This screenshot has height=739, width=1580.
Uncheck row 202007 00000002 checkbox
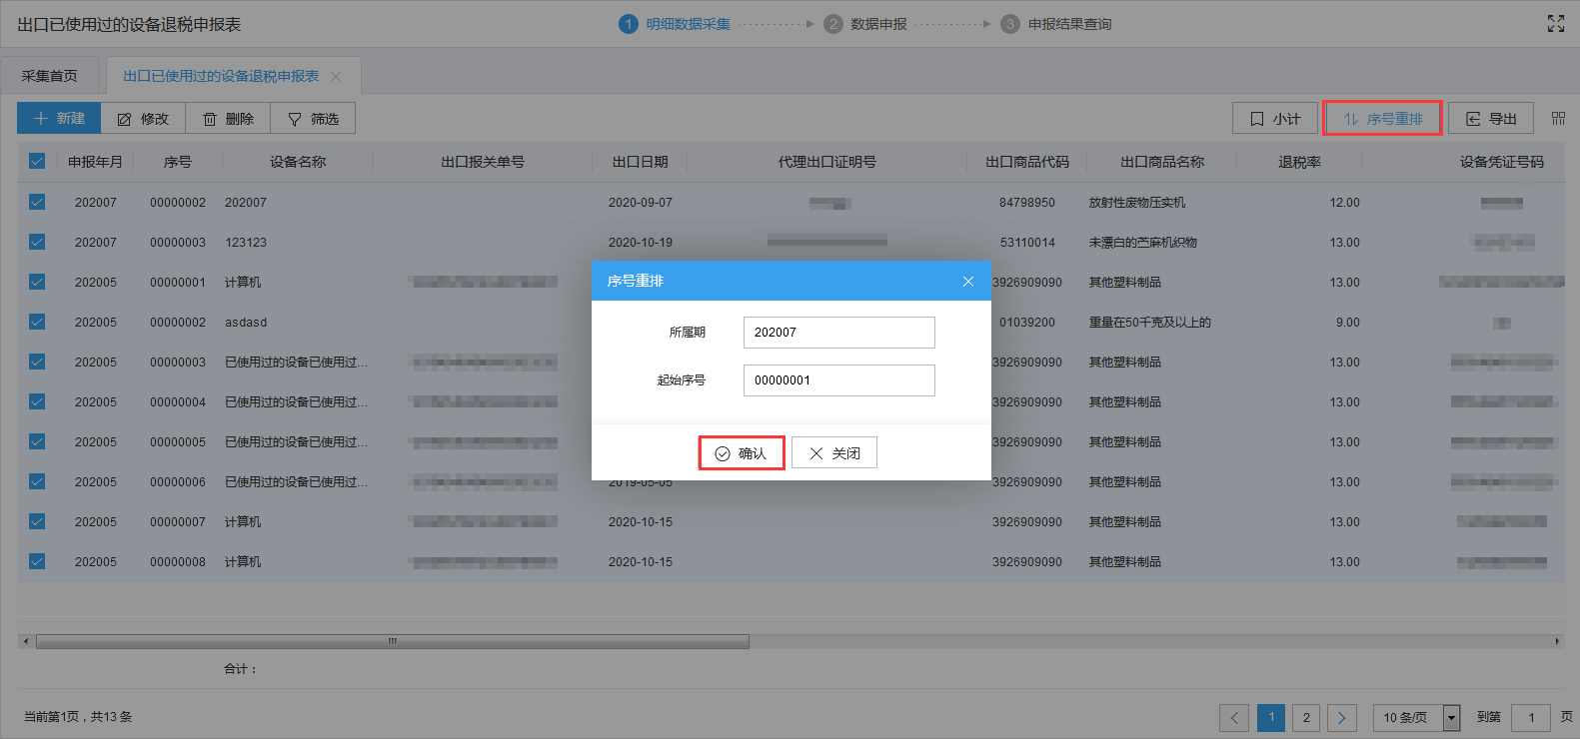pos(37,202)
